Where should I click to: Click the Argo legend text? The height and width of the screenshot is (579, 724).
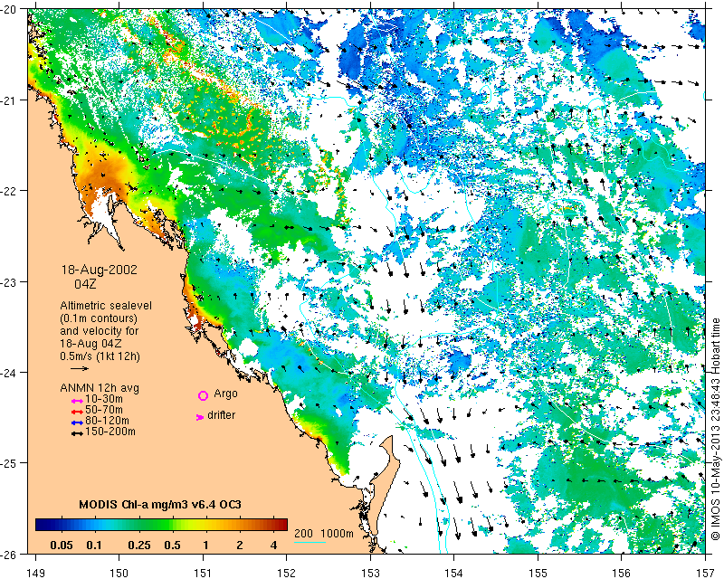(225, 394)
